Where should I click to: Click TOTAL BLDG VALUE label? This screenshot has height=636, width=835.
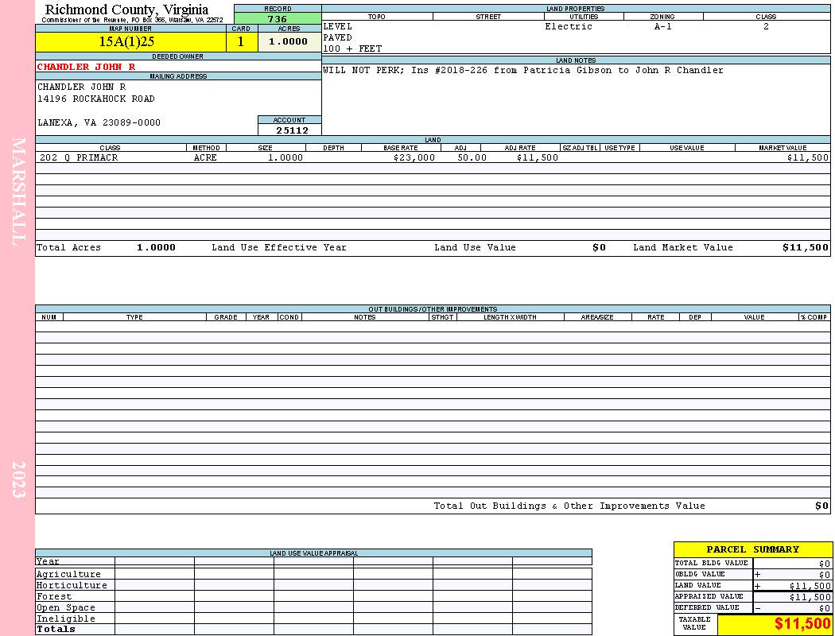click(712, 563)
